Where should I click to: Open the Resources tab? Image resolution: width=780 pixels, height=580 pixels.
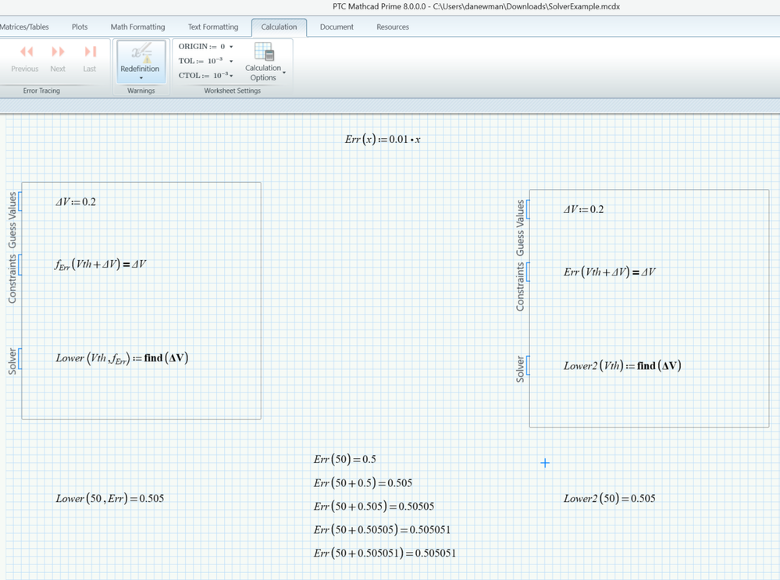pos(393,27)
